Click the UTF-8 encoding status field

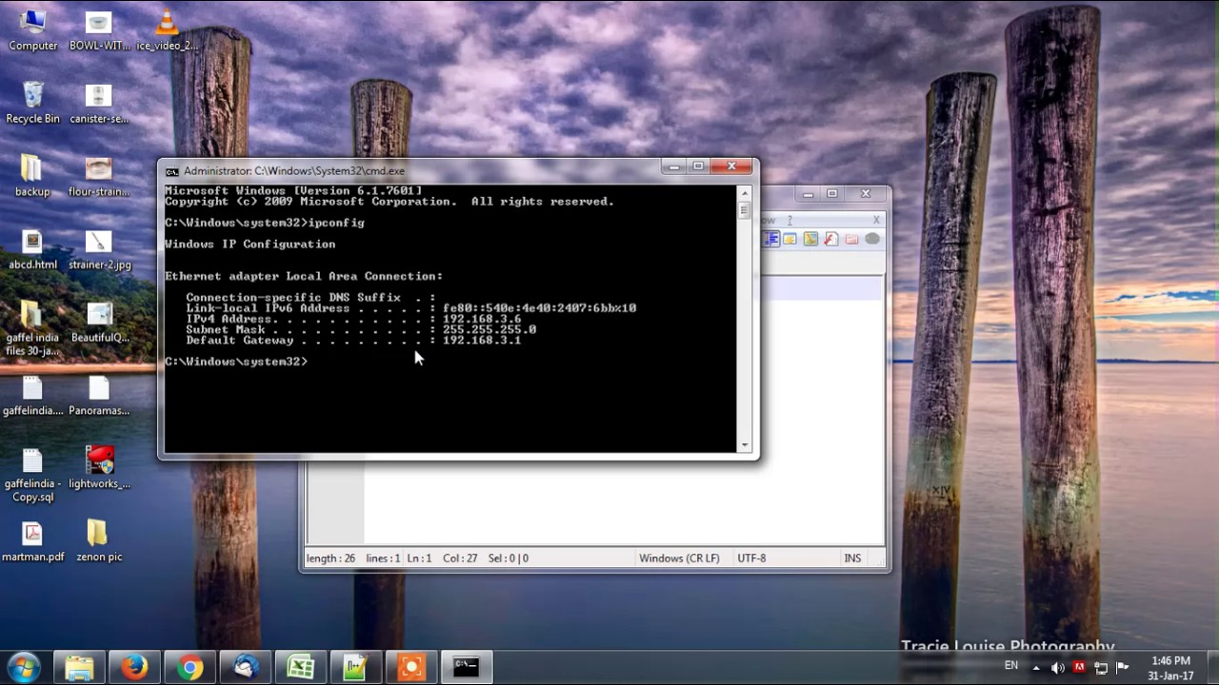click(752, 558)
